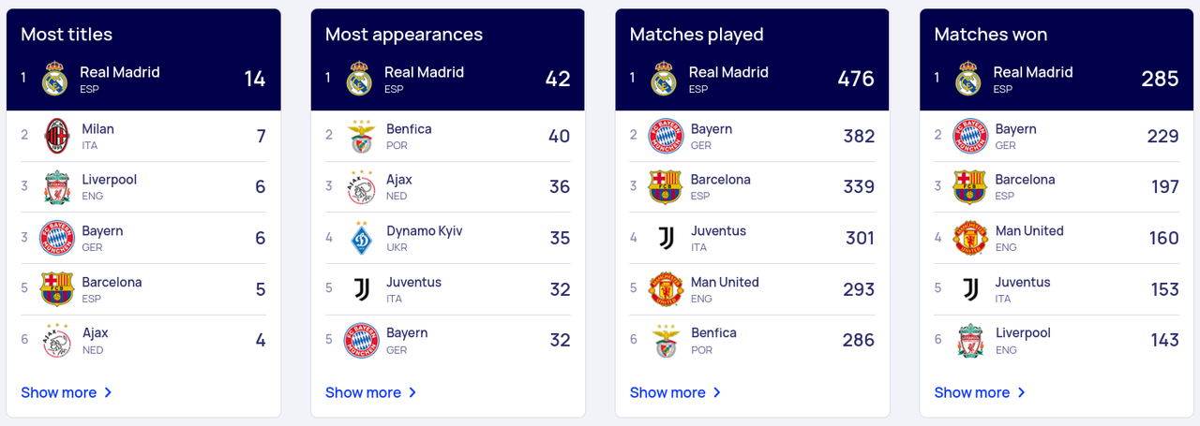
Task: Click the Liverpool crest in Most titles
Action: pos(57,187)
